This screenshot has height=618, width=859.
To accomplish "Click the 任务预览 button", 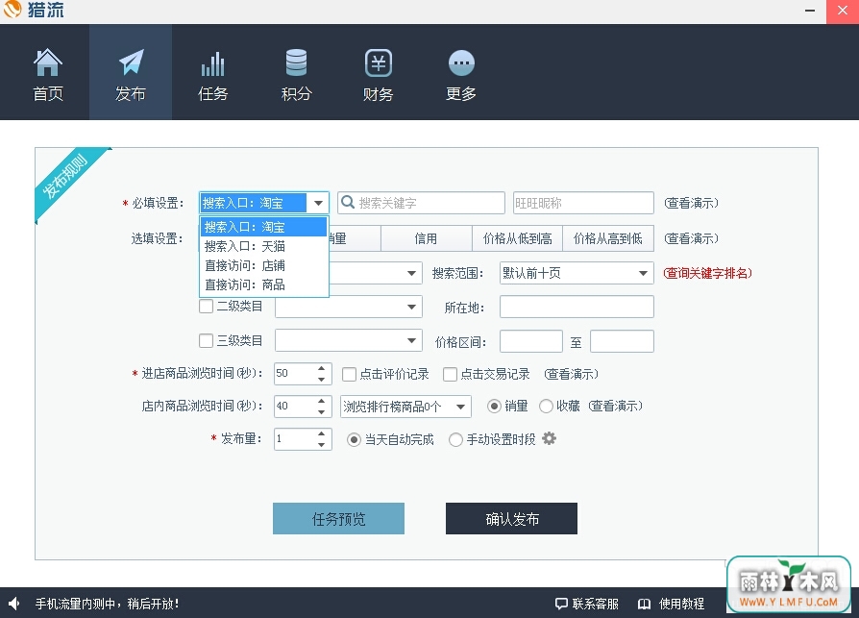I will pyautogui.click(x=338, y=518).
